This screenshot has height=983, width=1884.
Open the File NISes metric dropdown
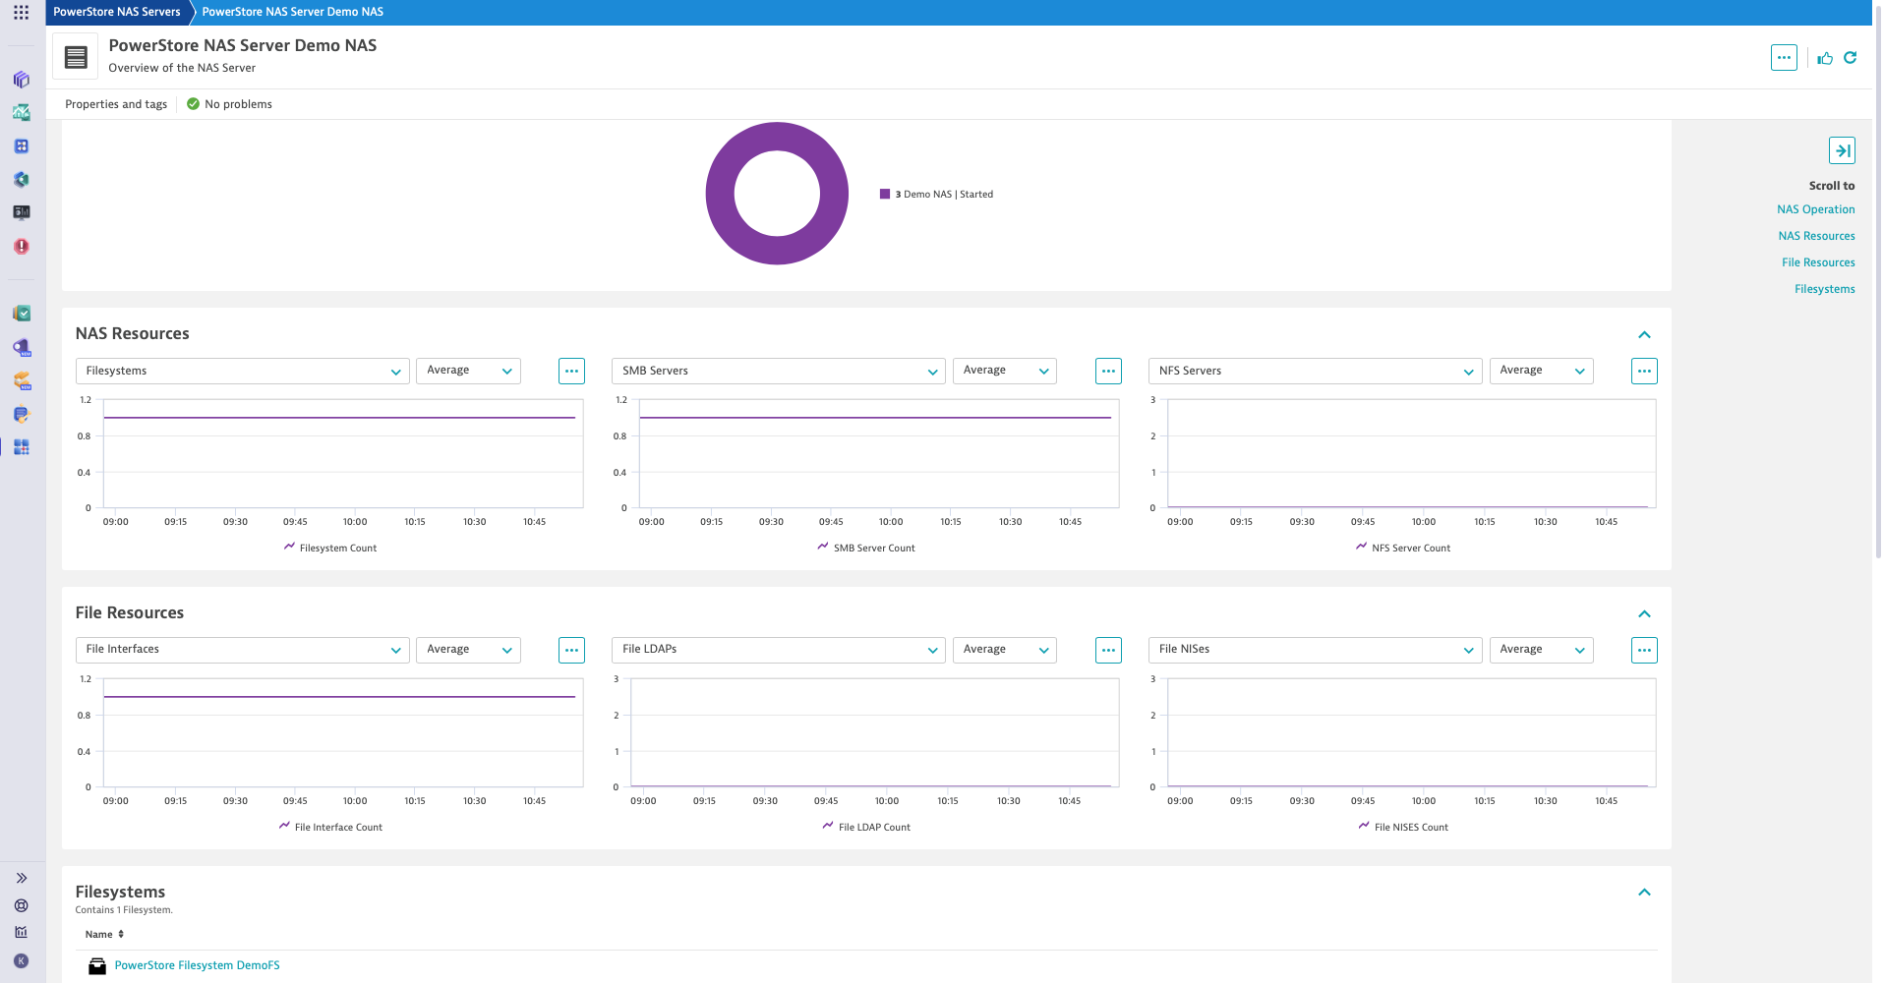tap(1315, 650)
